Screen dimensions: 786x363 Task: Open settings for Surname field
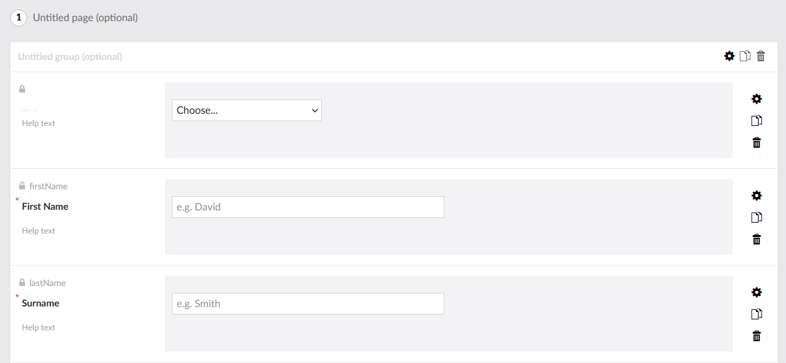(756, 292)
